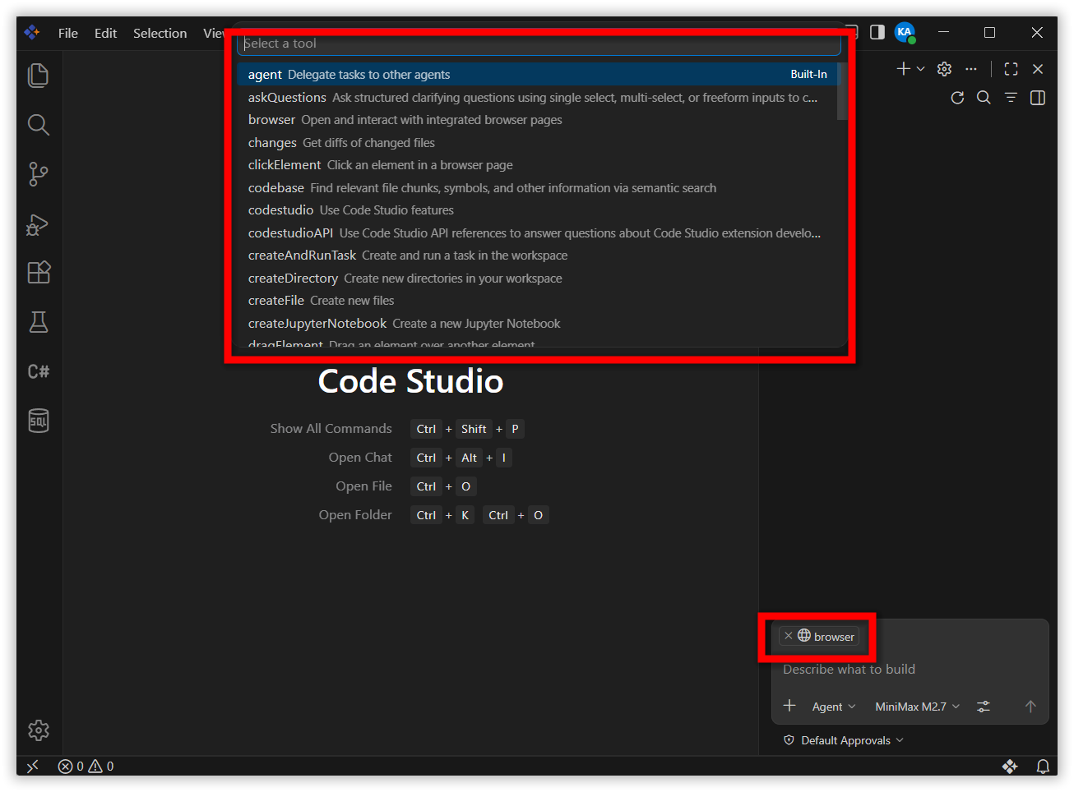Open configure tools icon in chat input
The width and height of the screenshot is (1074, 792).
click(x=984, y=707)
